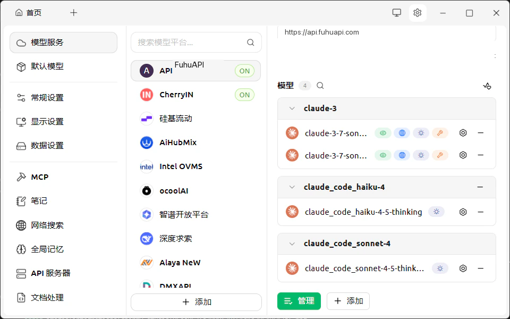Click the monitor icon in the title bar
The height and width of the screenshot is (319, 510).
tap(396, 13)
